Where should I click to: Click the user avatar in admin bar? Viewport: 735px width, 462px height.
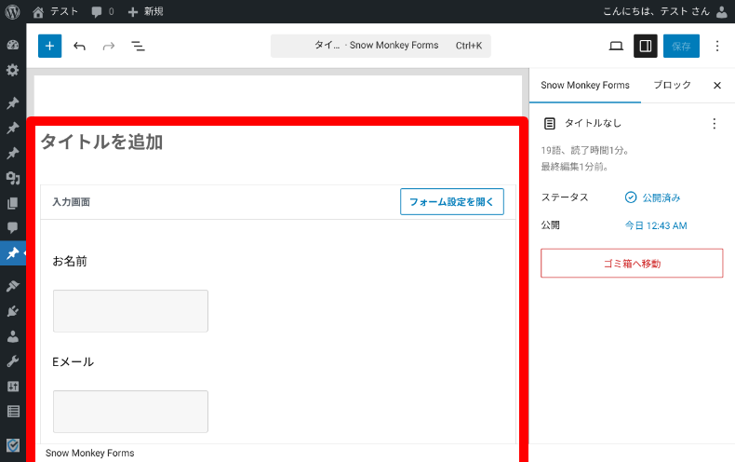tap(722, 11)
